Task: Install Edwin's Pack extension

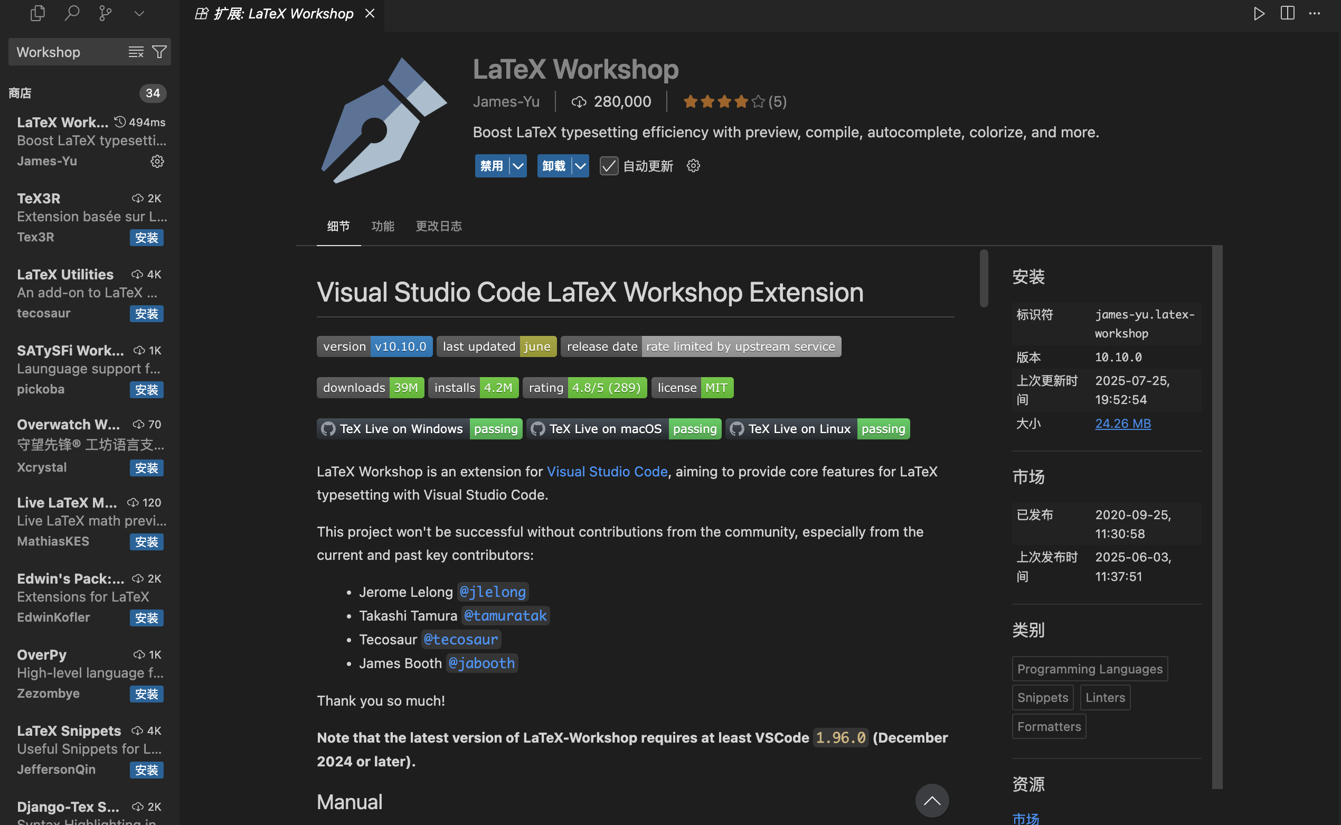Action: (147, 617)
